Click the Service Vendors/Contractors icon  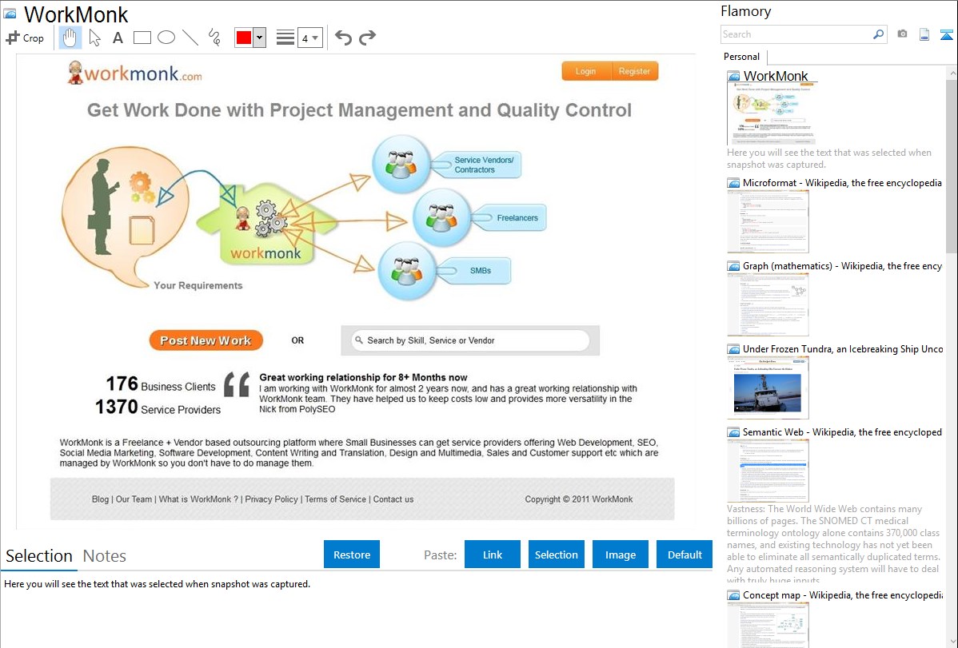point(401,165)
